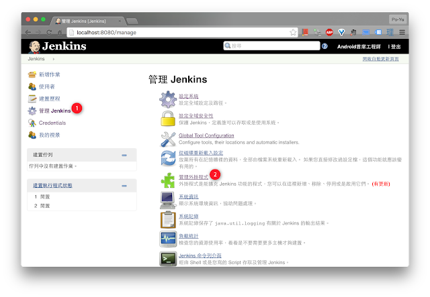Click the 使用者 people icon in sidebar

click(32, 86)
